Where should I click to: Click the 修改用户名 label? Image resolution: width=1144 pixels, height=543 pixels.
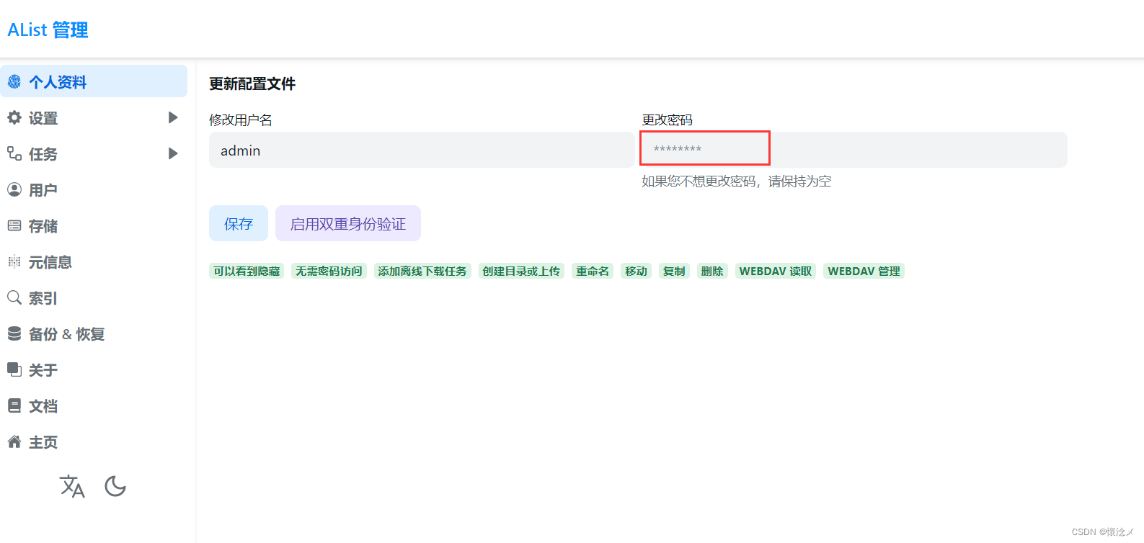pos(241,120)
